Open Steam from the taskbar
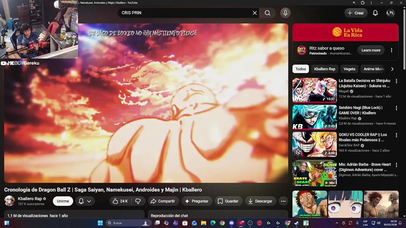 (297, 223)
